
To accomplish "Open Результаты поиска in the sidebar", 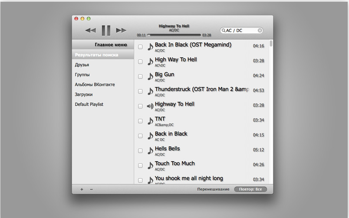I will tap(103, 55).
